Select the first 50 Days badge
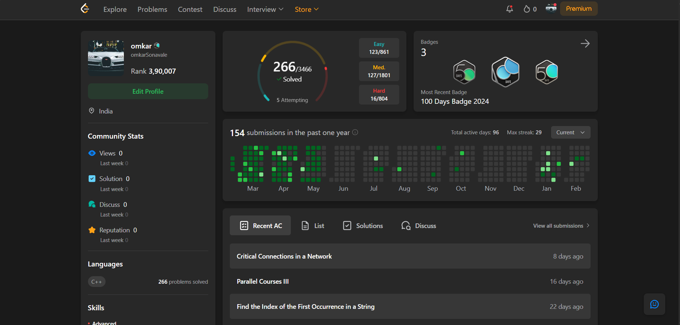 464,72
